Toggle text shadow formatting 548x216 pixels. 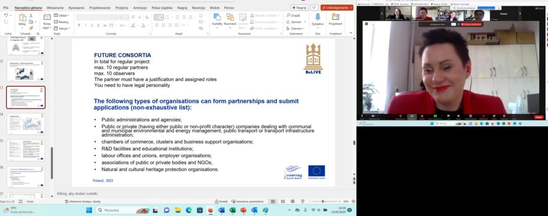click(98, 25)
